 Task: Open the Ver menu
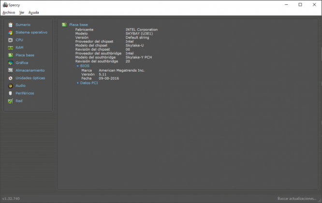coord(22,13)
